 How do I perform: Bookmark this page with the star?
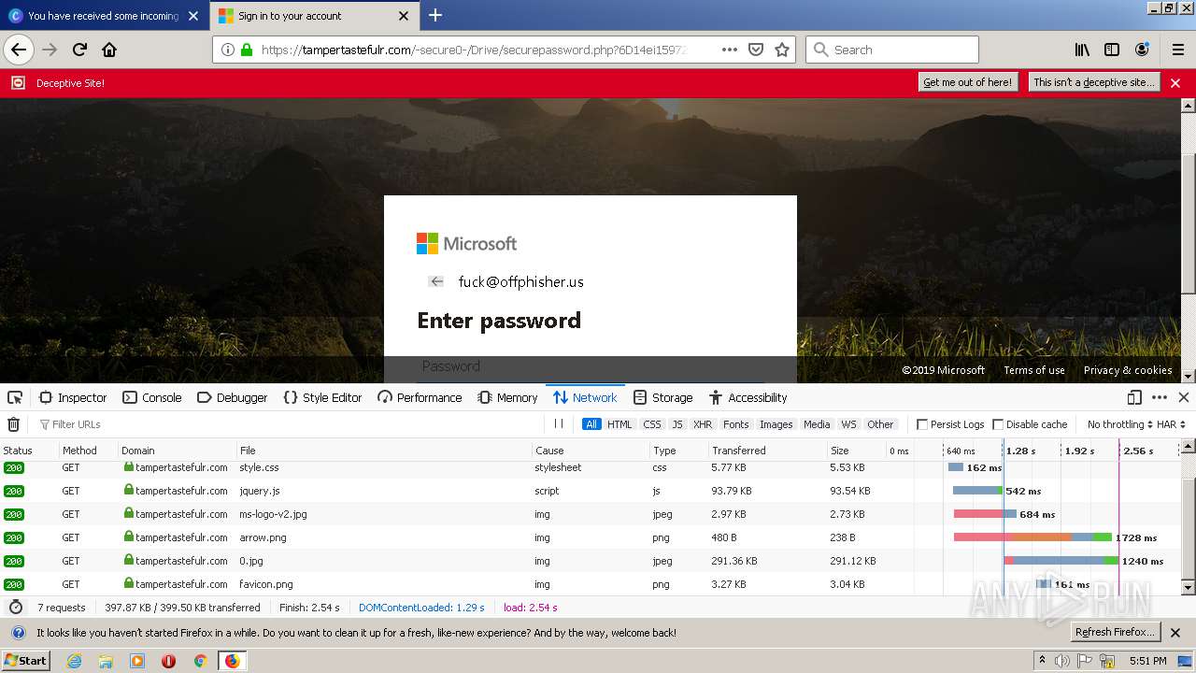[782, 50]
